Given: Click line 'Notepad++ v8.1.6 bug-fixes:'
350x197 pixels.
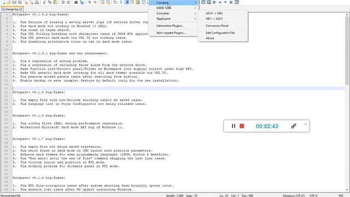Looking at the screenshot, I should point(39,178).
